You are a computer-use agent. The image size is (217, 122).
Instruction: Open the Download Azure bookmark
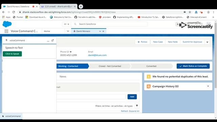(x=36, y=17)
